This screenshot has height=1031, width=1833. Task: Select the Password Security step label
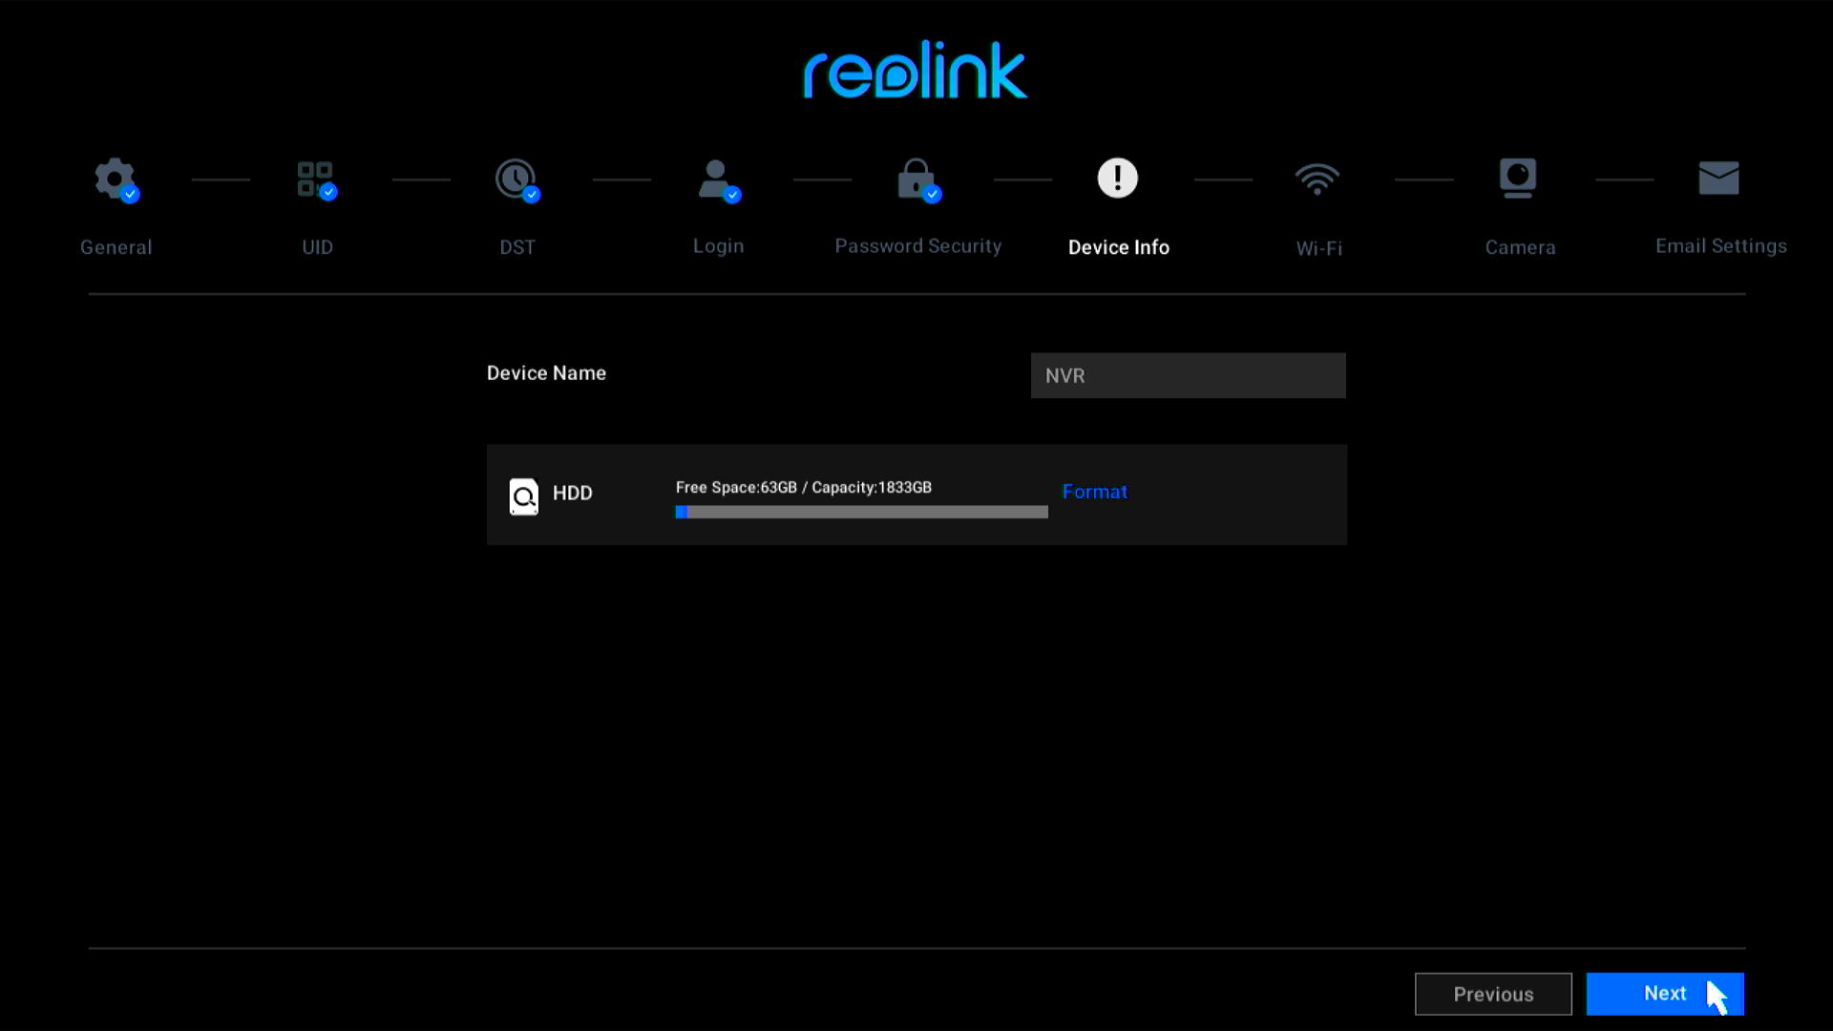click(918, 246)
